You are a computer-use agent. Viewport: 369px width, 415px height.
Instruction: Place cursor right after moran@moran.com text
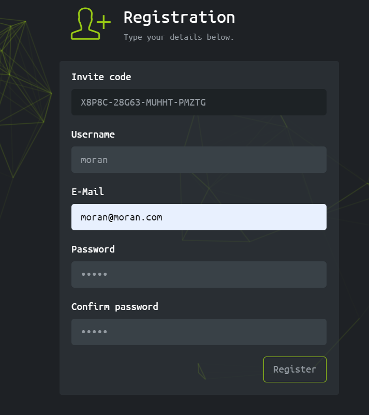click(x=164, y=217)
